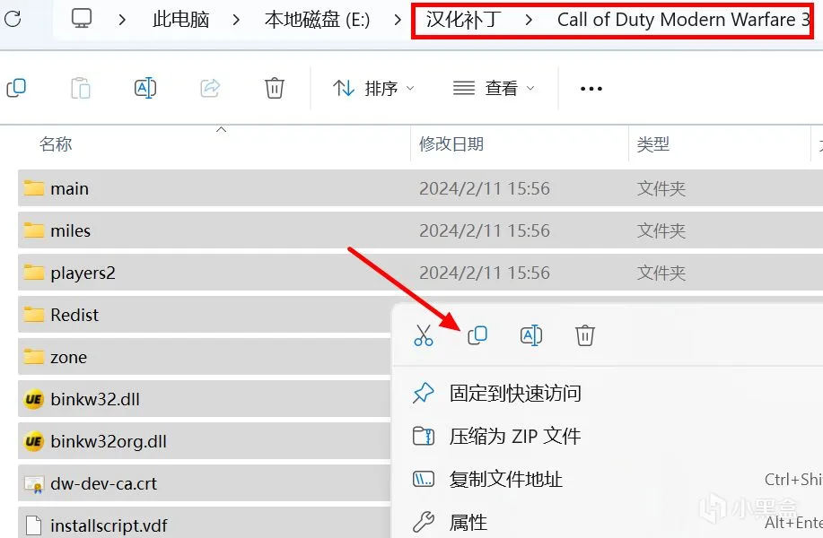
Task: Click the miles folder icon
Action: tap(33, 230)
